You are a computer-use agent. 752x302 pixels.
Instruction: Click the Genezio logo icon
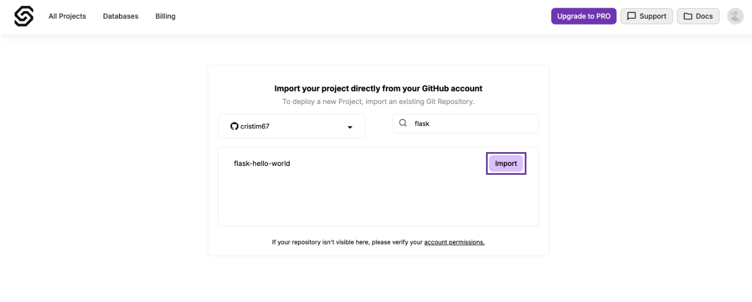24,16
